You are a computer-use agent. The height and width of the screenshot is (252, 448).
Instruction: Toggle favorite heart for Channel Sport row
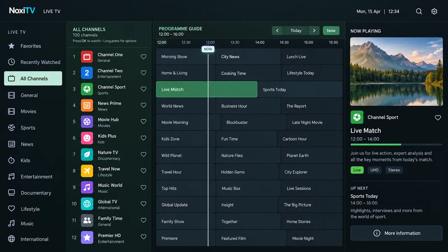pyautogui.click(x=143, y=89)
